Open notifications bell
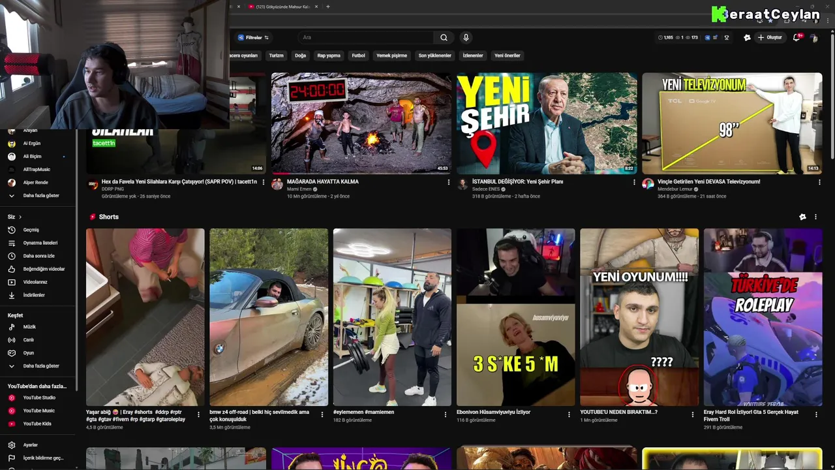Image resolution: width=835 pixels, height=470 pixels. (797, 37)
